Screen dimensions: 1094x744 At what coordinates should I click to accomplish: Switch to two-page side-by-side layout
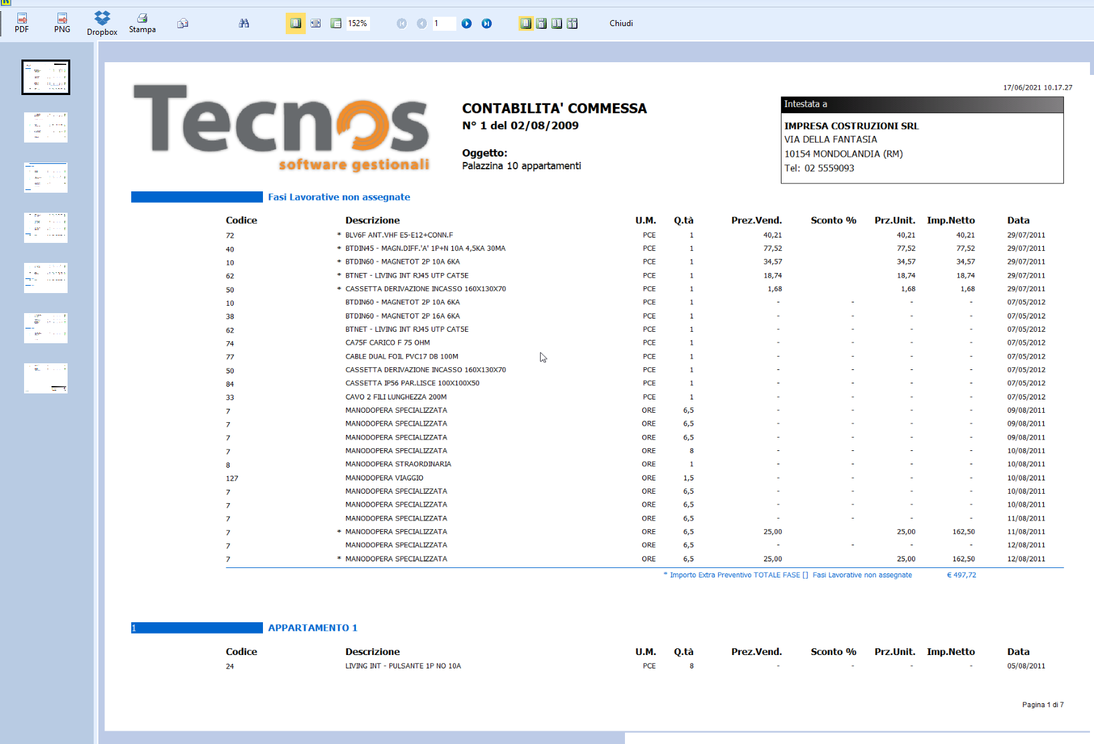pos(557,23)
